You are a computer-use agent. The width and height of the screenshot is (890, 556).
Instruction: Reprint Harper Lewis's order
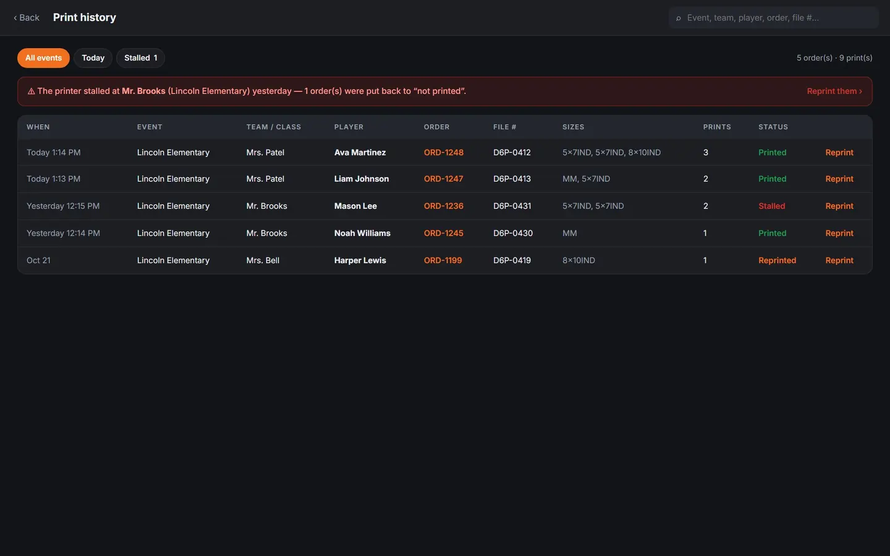(839, 261)
